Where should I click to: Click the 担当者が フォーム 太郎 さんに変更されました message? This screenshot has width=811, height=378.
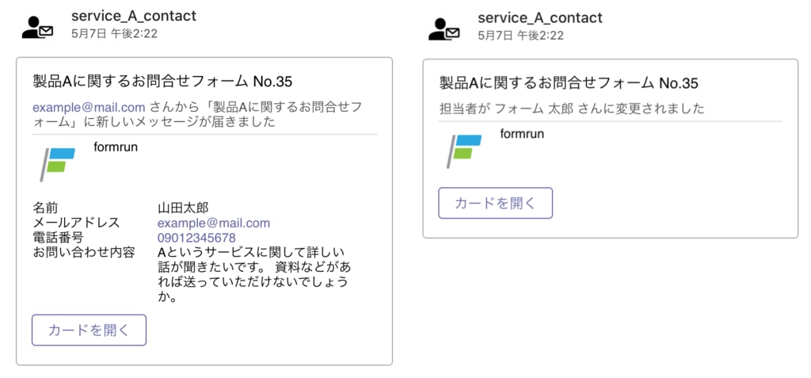click(x=572, y=109)
